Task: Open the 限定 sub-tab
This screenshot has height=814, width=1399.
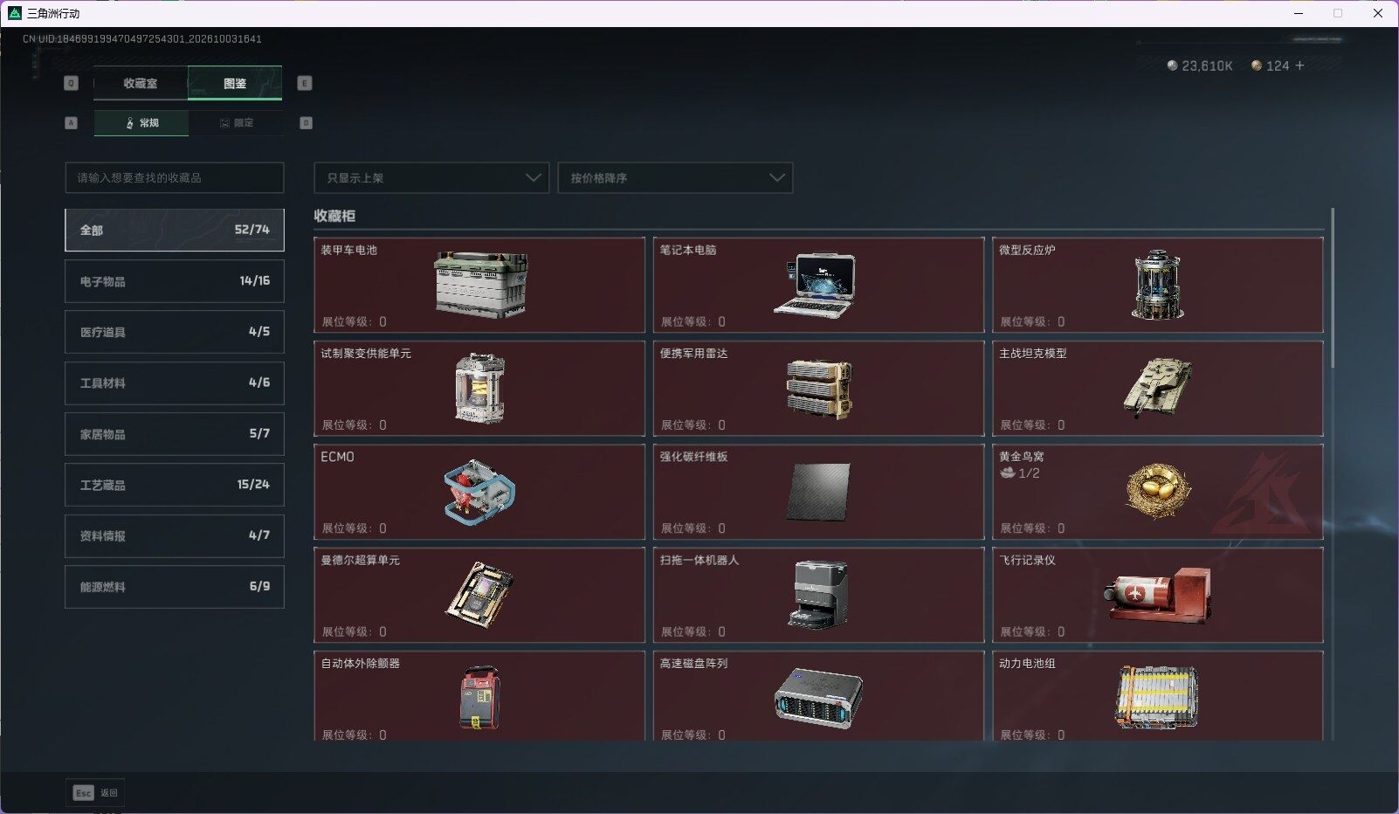Action: point(236,123)
